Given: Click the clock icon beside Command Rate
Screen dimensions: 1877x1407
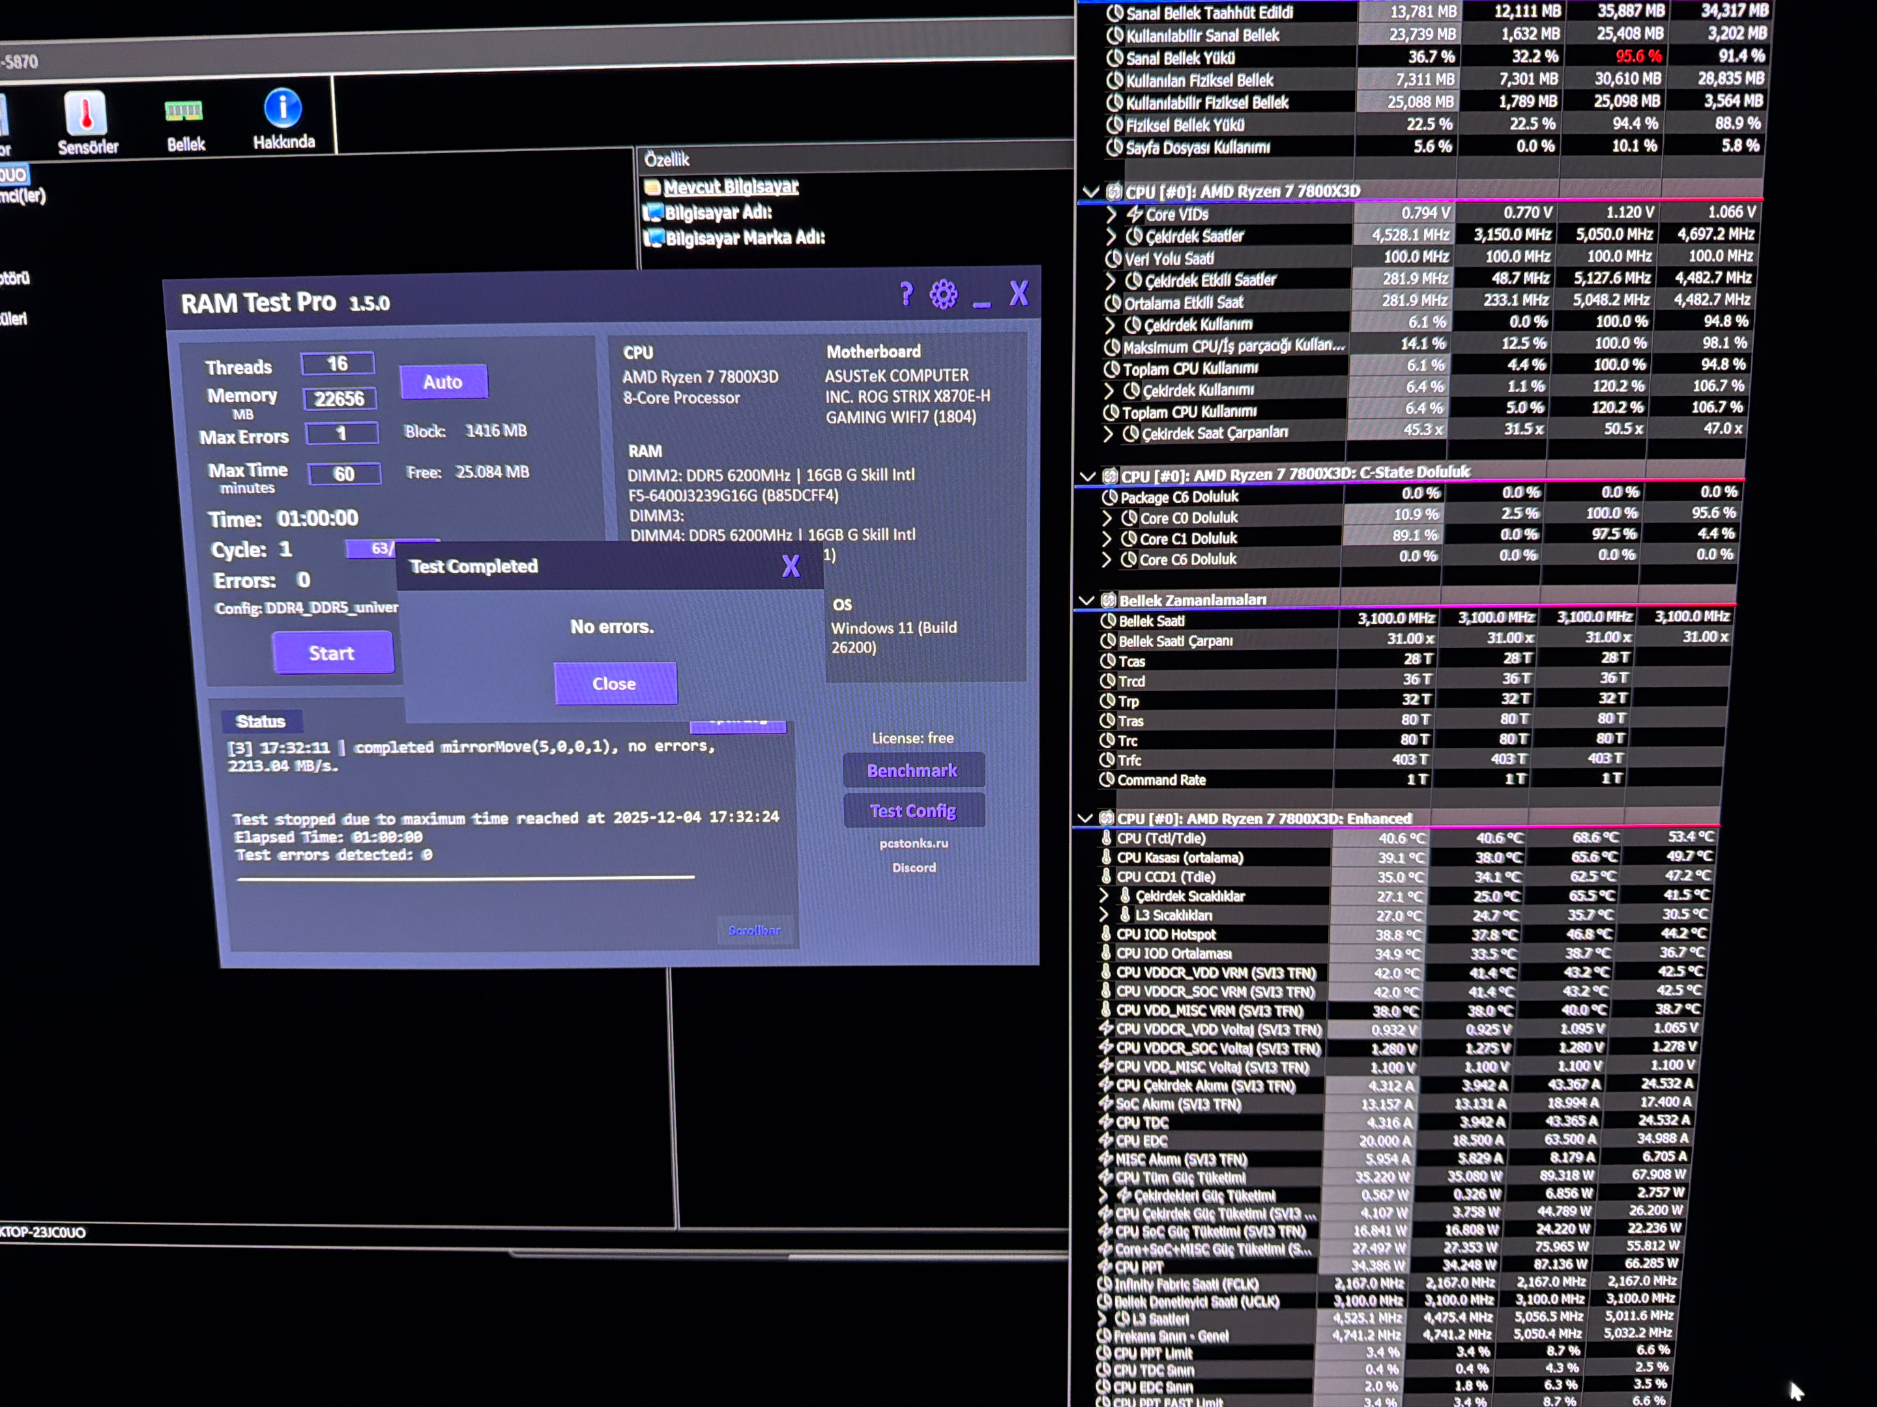Looking at the screenshot, I should pyautogui.click(x=1107, y=780).
